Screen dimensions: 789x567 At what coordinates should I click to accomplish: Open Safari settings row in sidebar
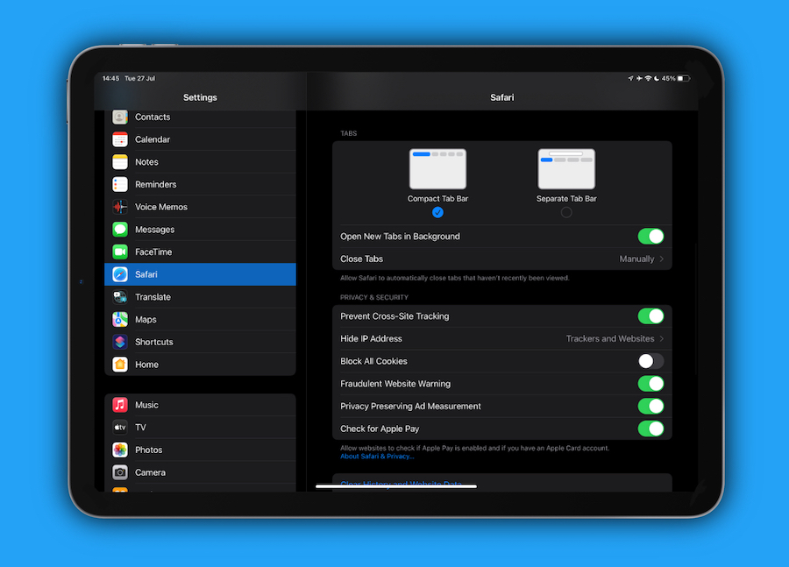click(200, 274)
